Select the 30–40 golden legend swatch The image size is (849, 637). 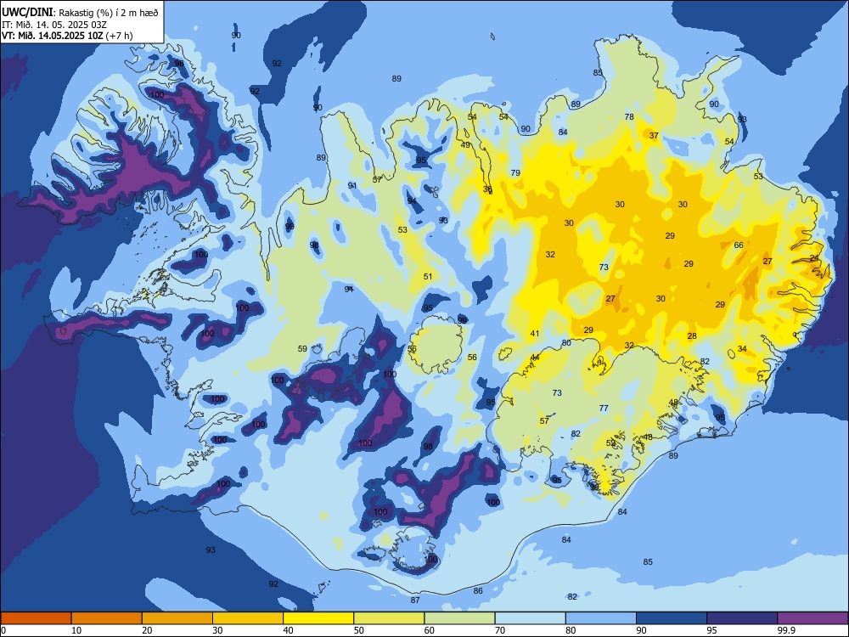[248, 618]
